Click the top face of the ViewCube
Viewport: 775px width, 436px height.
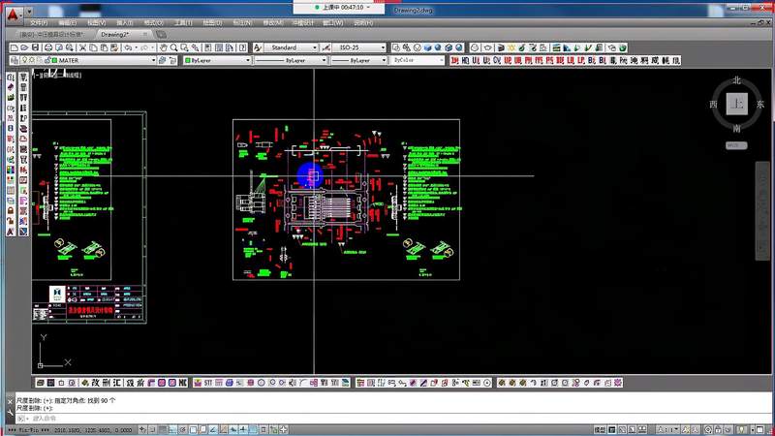[736, 104]
